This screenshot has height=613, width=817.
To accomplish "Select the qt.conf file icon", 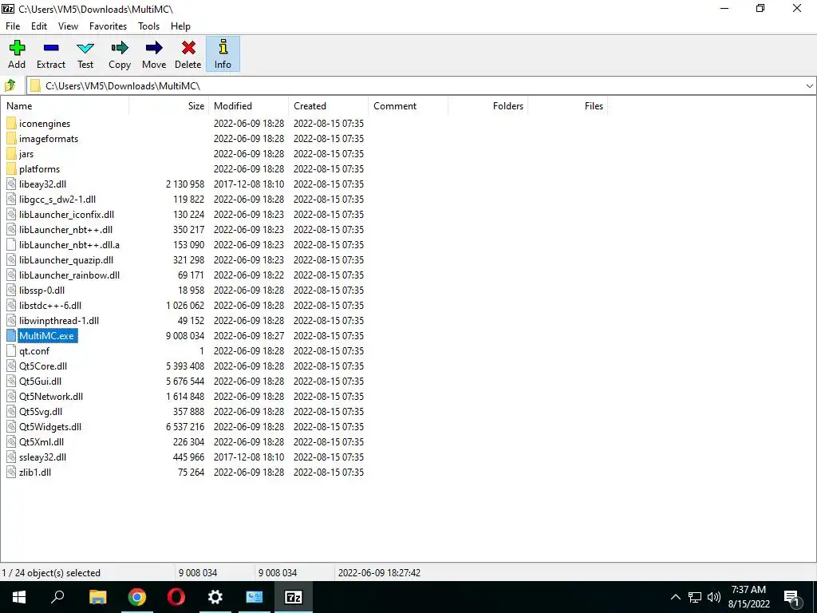I will 11,351.
